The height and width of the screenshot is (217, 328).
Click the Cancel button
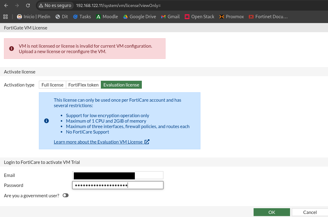pos(310,212)
